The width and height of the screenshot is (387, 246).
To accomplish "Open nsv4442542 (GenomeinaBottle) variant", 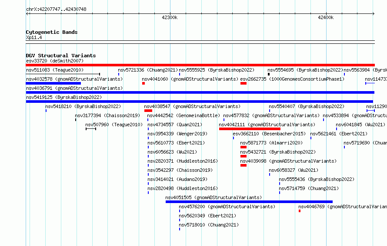I will pos(183,115).
